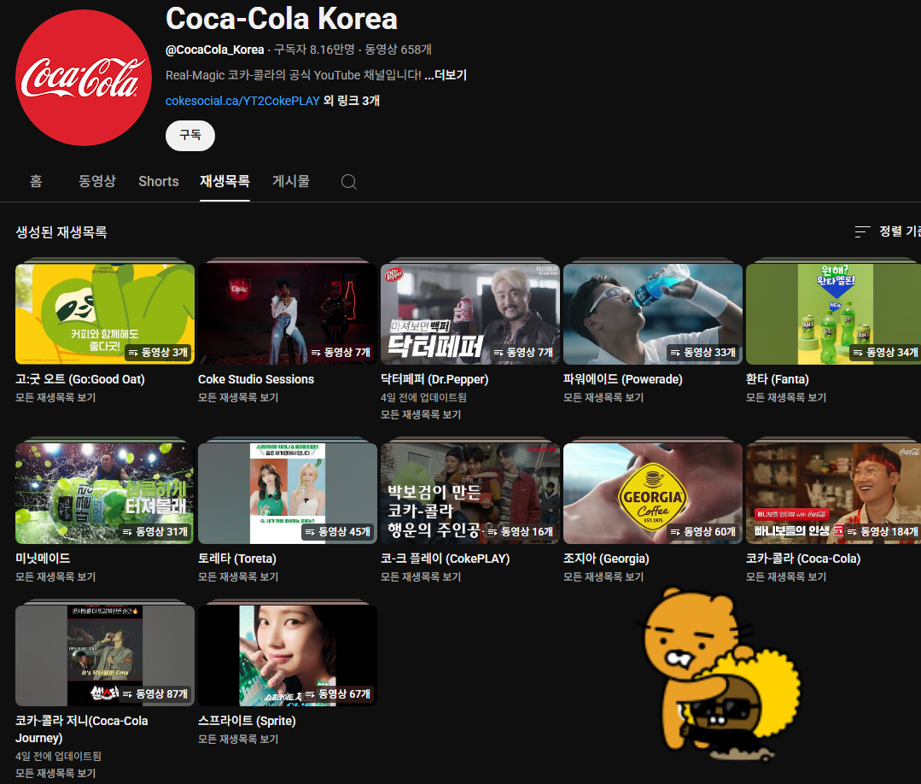Open the 코카-콜라 (Coca-Cola) playlist thumbnail

(833, 493)
